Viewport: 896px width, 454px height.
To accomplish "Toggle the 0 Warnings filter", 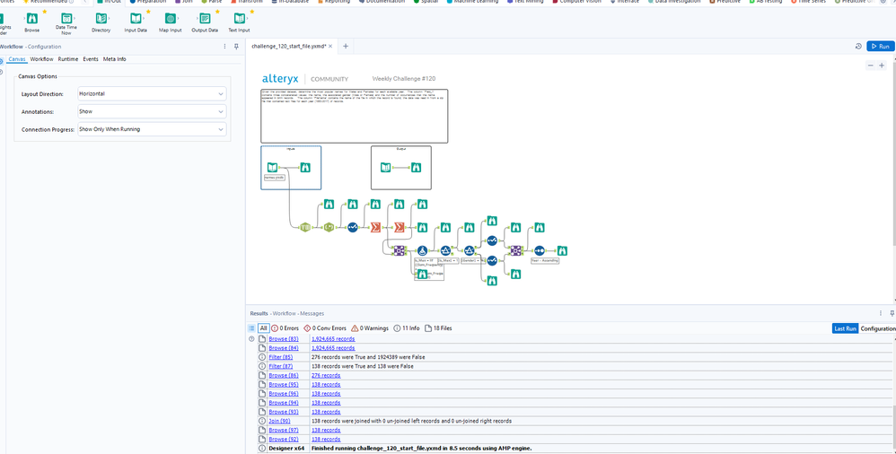I will click(x=370, y=328).
